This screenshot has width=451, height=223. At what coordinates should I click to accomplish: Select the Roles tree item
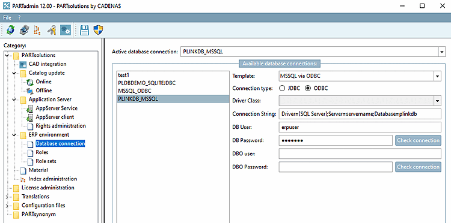(41, 152)
